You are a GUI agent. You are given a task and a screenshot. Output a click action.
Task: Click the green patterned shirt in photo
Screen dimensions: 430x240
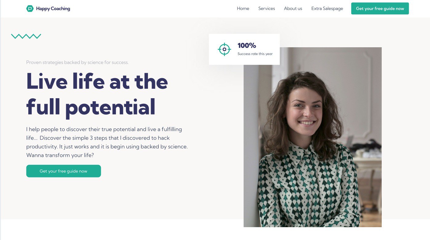[308, 187]
